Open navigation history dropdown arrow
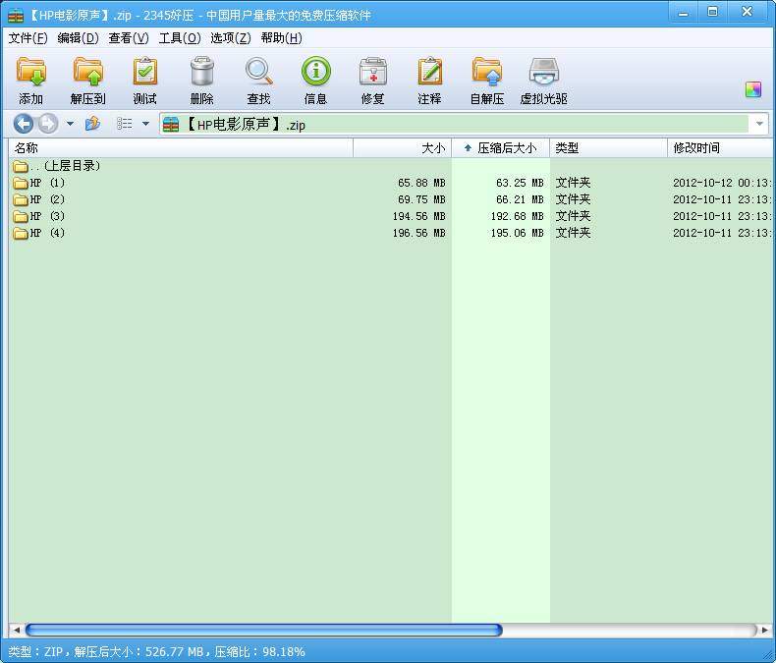Viewport: 776px width, 663px height. 70,124
